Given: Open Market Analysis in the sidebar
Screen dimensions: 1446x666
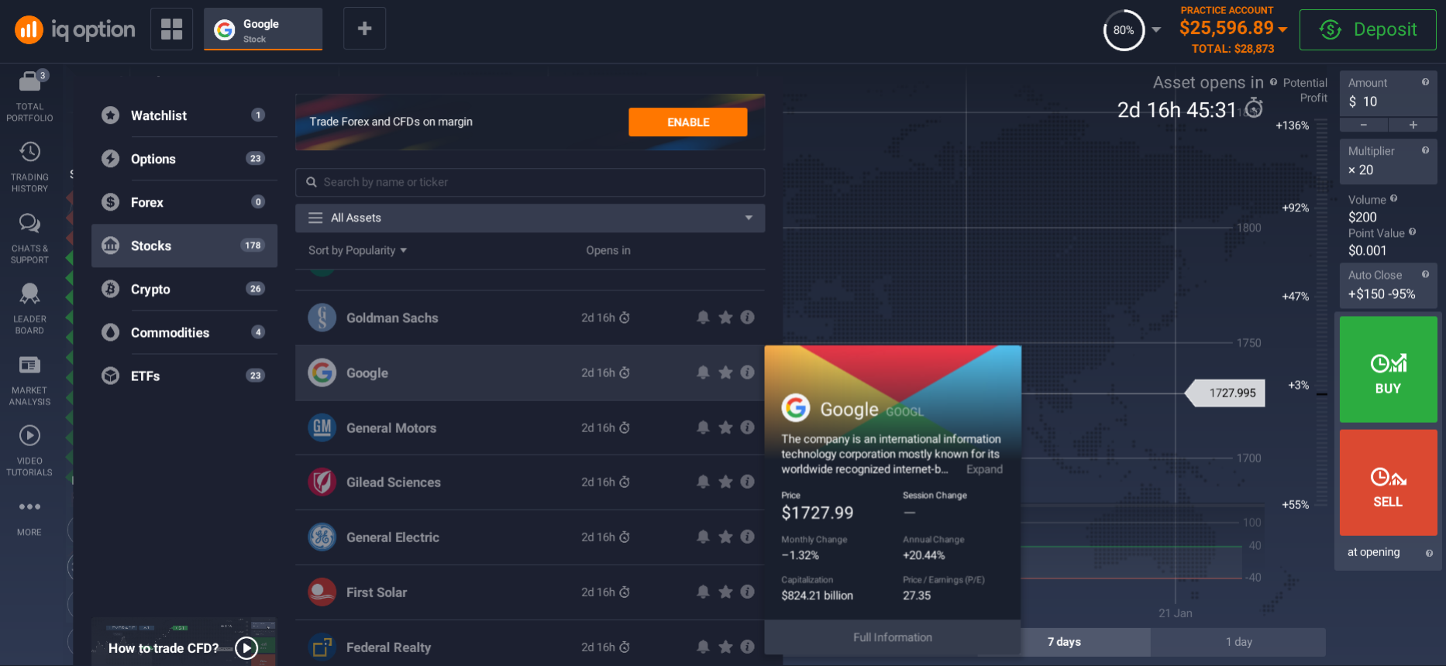Looking at the screenshot, I should coord(29,380).
